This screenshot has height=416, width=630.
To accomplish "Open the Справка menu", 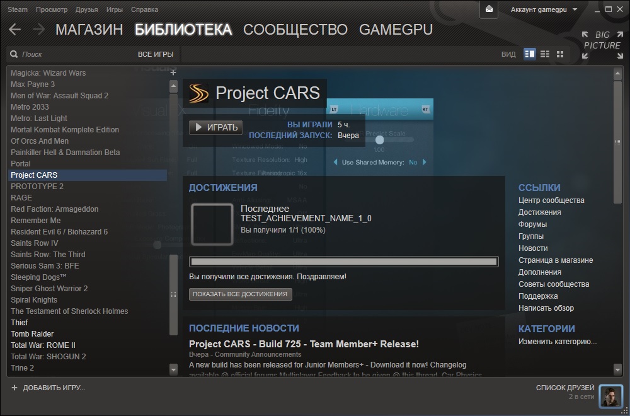I will tap(145, 9).
